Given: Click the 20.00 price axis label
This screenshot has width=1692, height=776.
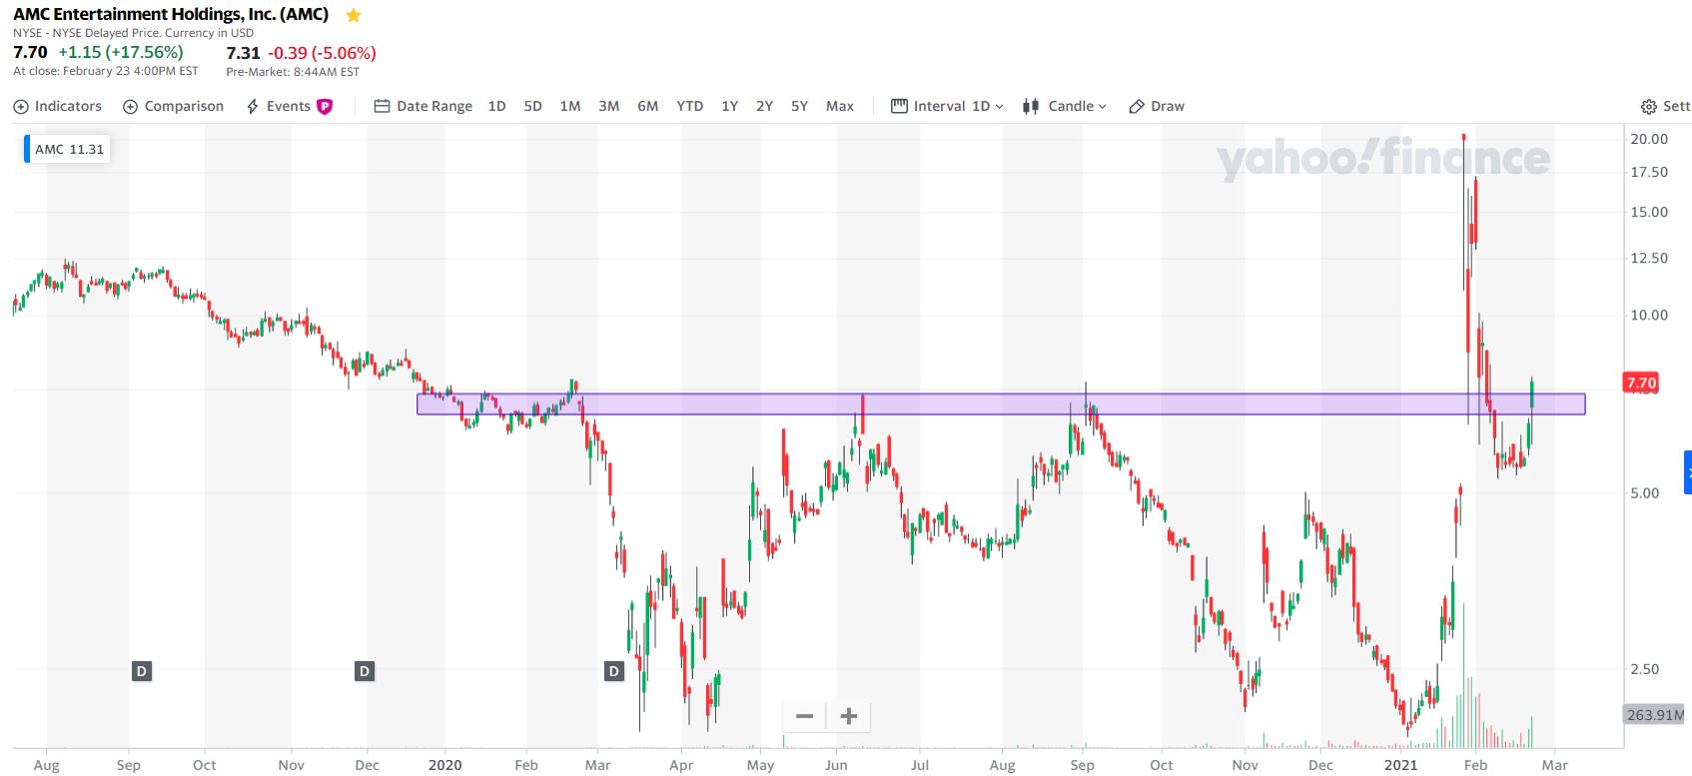Looking at the screenshot, I should (x=1649, y=139).
